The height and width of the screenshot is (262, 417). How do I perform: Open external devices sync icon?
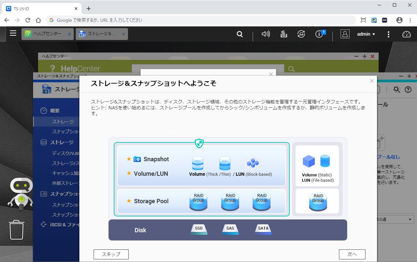point(301,34)
